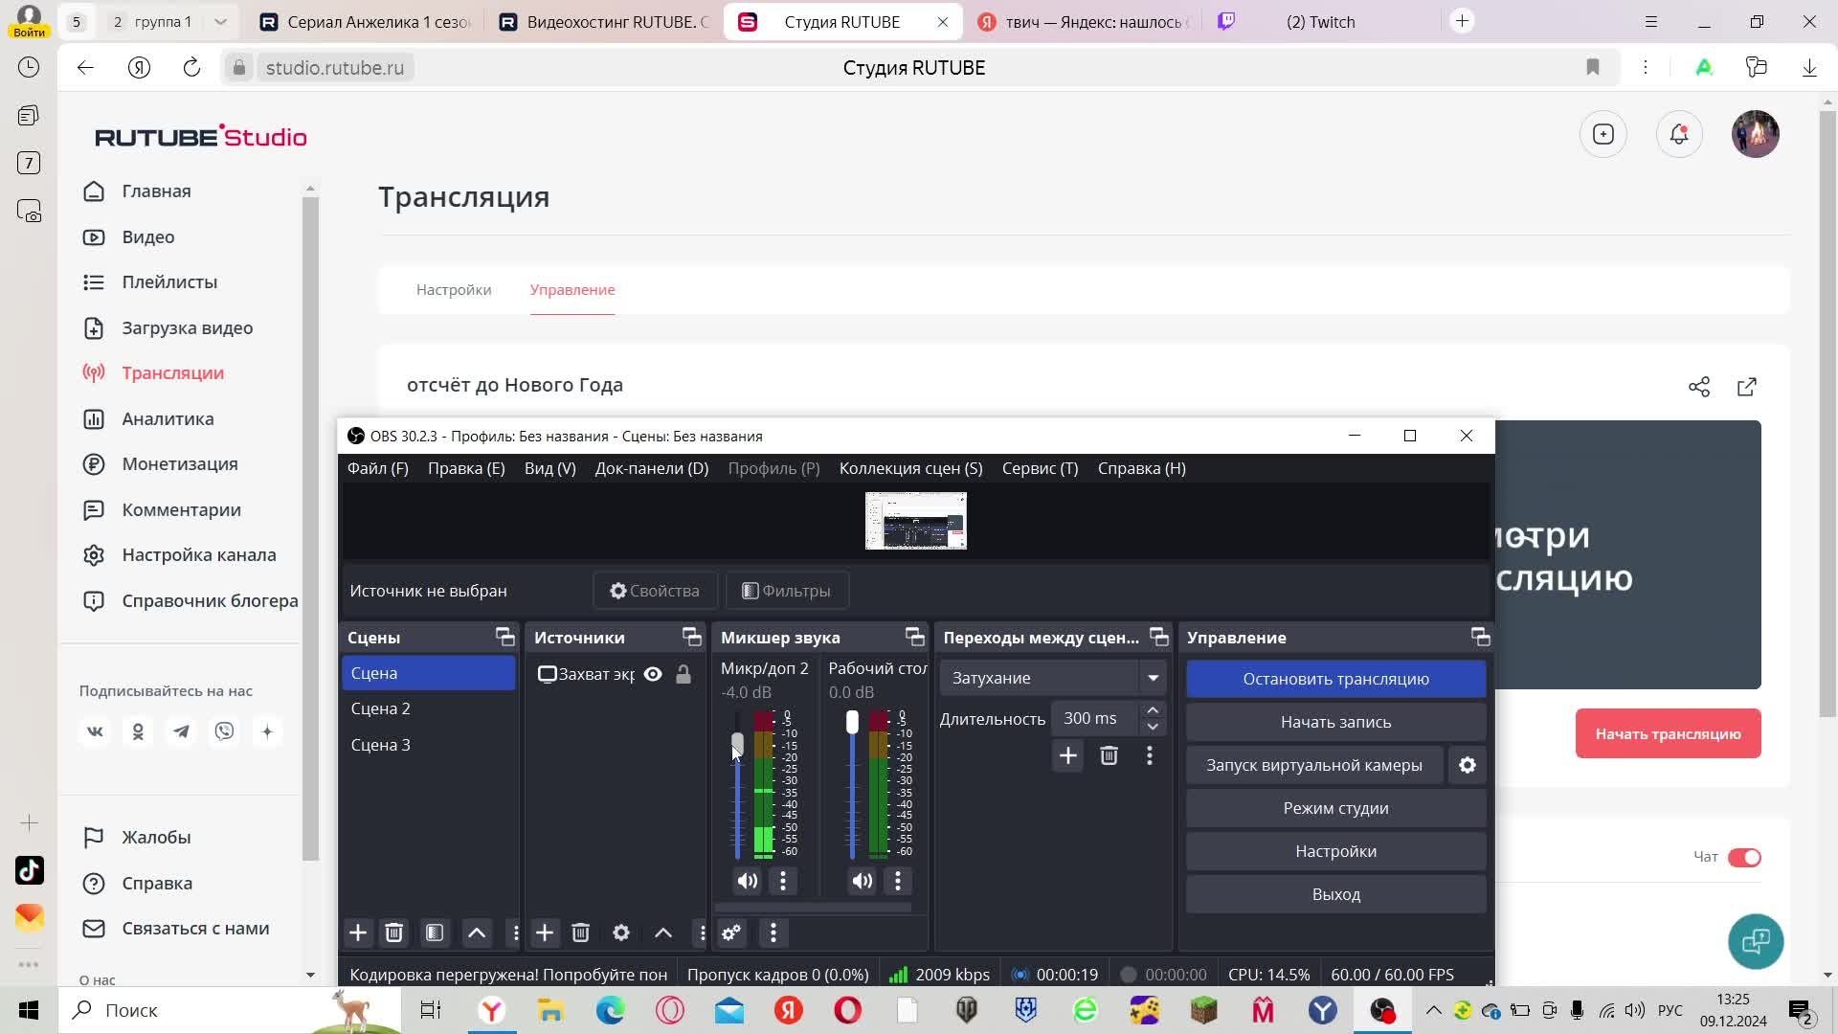Delete selected source with trash icon
The width and height of the screenshot is (1838, 1034).
580,933
